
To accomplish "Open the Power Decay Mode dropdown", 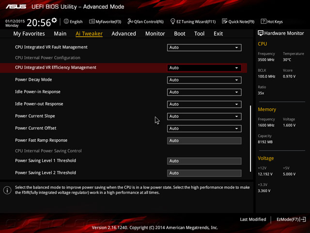I will (x=204, y=80).
